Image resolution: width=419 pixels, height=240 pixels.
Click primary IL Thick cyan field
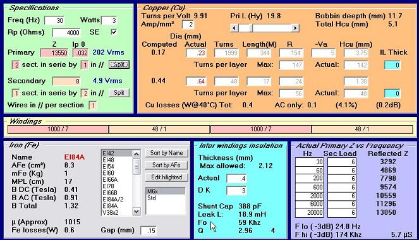[x=392, y=65]
